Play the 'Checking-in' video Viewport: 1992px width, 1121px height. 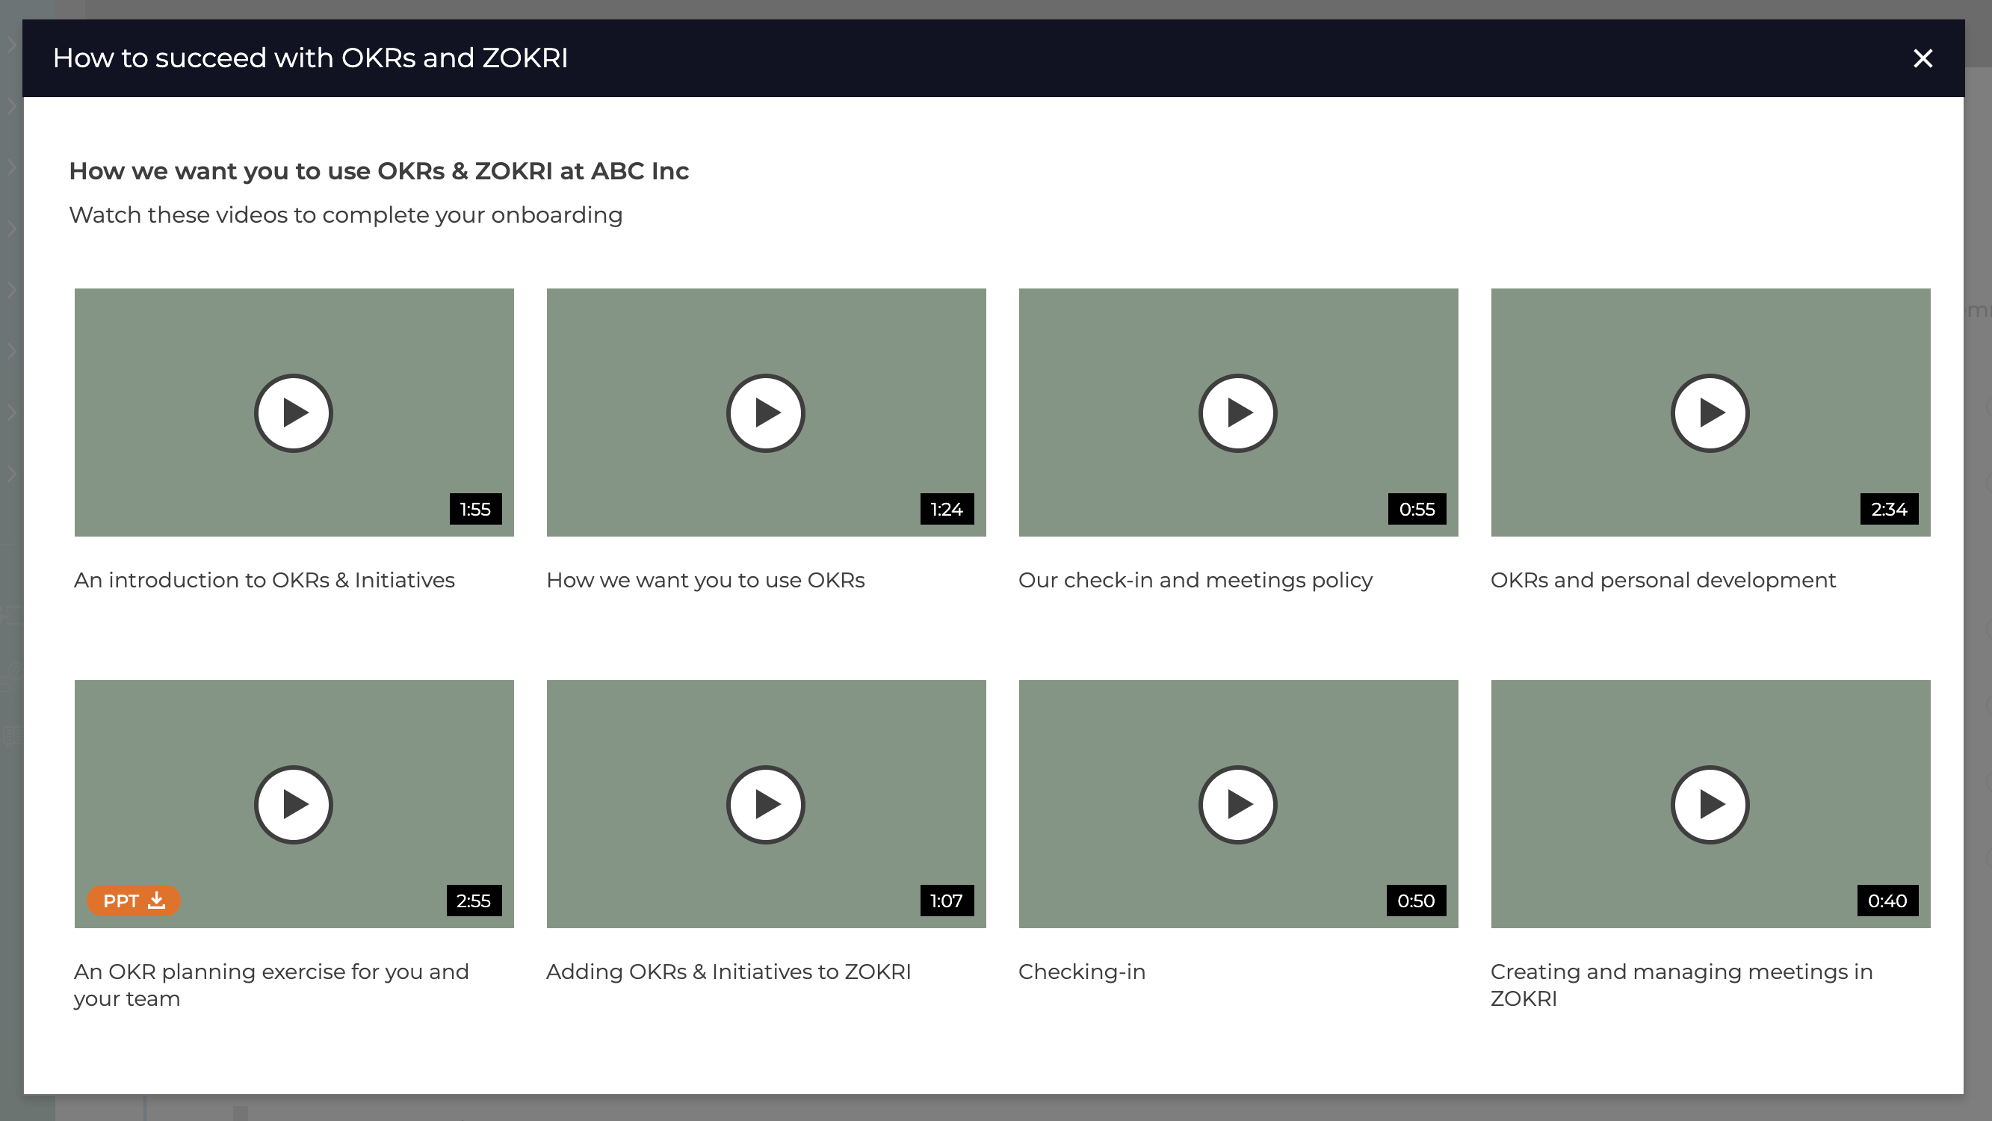tap(1238, 805)
